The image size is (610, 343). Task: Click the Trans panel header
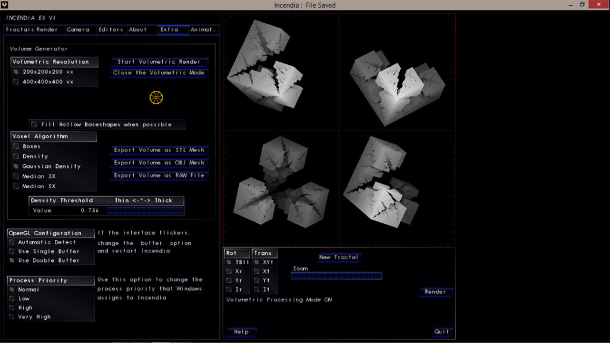click(264, 253)
